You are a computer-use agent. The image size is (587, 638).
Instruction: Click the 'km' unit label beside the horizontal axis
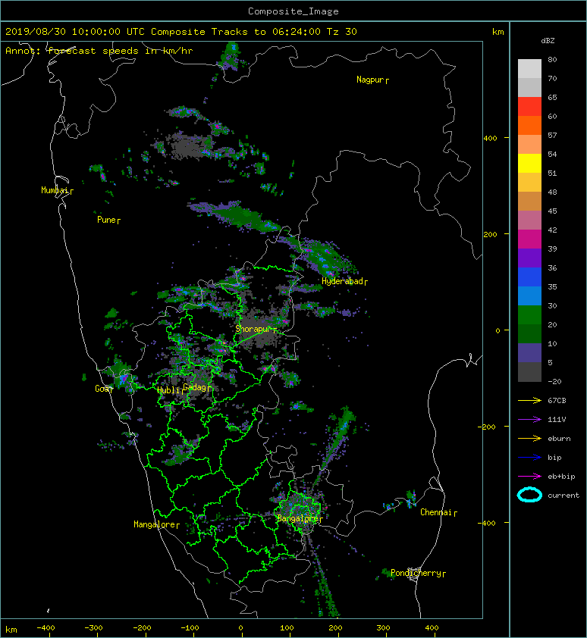11,630
